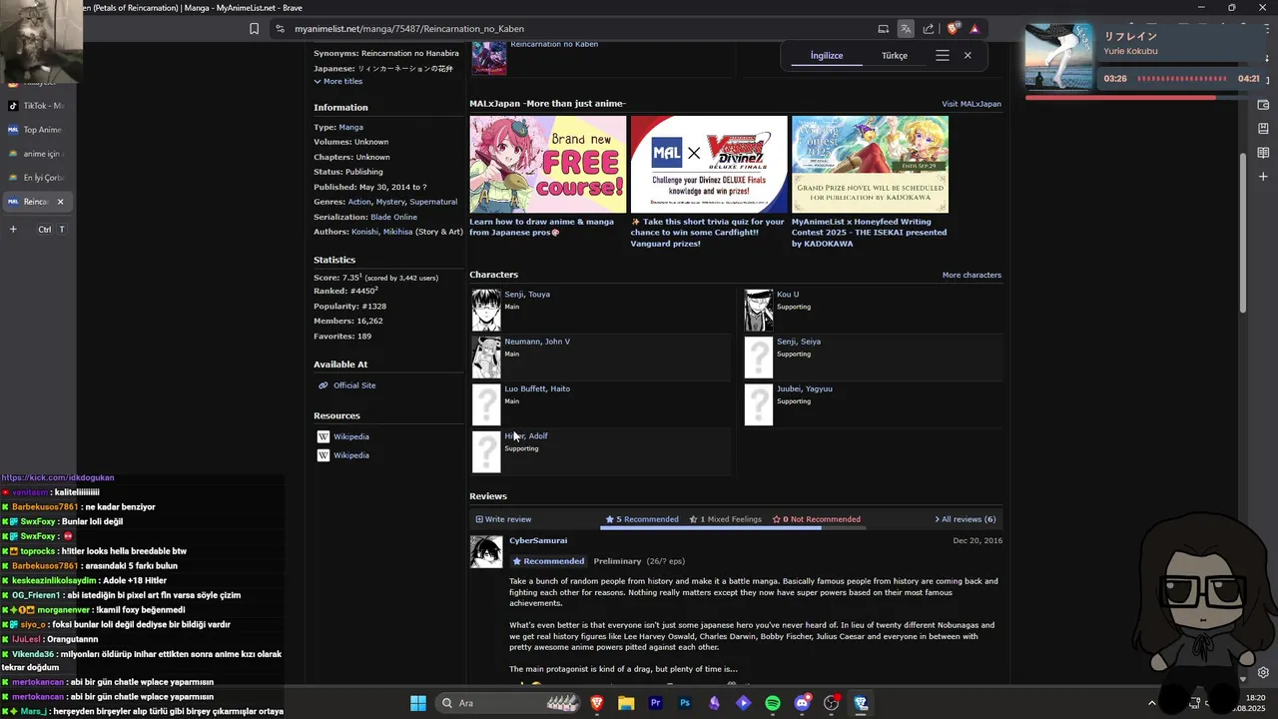
Task: Open Konishi, Mikihisa author link
Action: (x=381, y=232)
